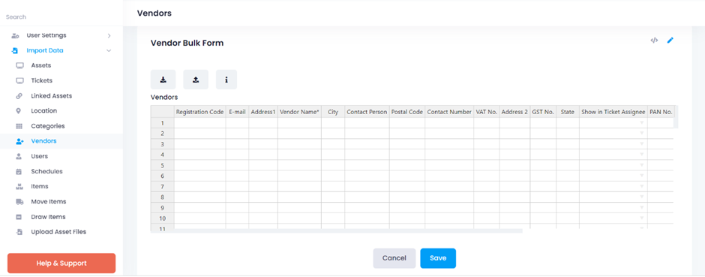This screenshot has width=705, height=277.
Task: Click the Move Items truck icon
Action: click(x=19, y=201)
